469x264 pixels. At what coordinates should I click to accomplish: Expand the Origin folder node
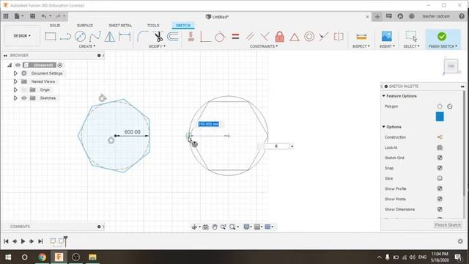click(x=15, y=89)
